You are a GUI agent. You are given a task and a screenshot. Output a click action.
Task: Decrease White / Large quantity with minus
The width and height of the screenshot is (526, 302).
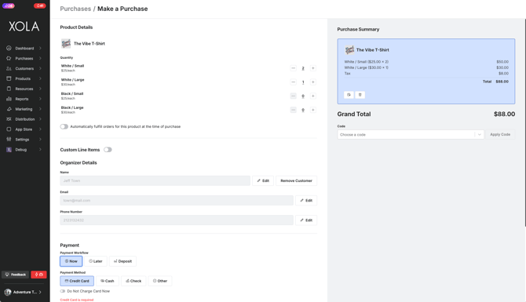293,82
